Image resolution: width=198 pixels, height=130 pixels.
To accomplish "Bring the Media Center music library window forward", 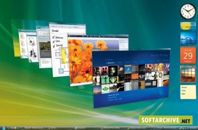I will (x=131, y=79).
